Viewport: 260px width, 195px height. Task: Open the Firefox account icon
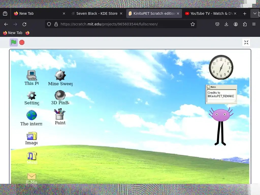(x=236, y=24)
